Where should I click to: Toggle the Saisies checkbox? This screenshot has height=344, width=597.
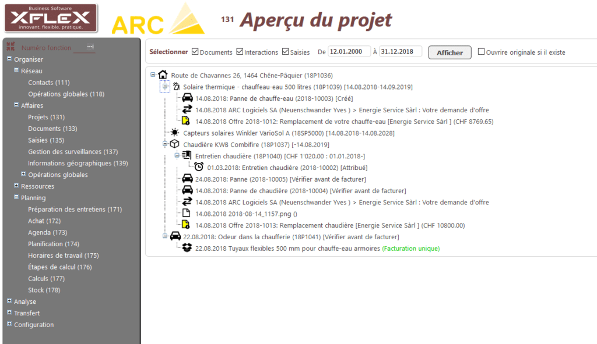pos(285,51)
